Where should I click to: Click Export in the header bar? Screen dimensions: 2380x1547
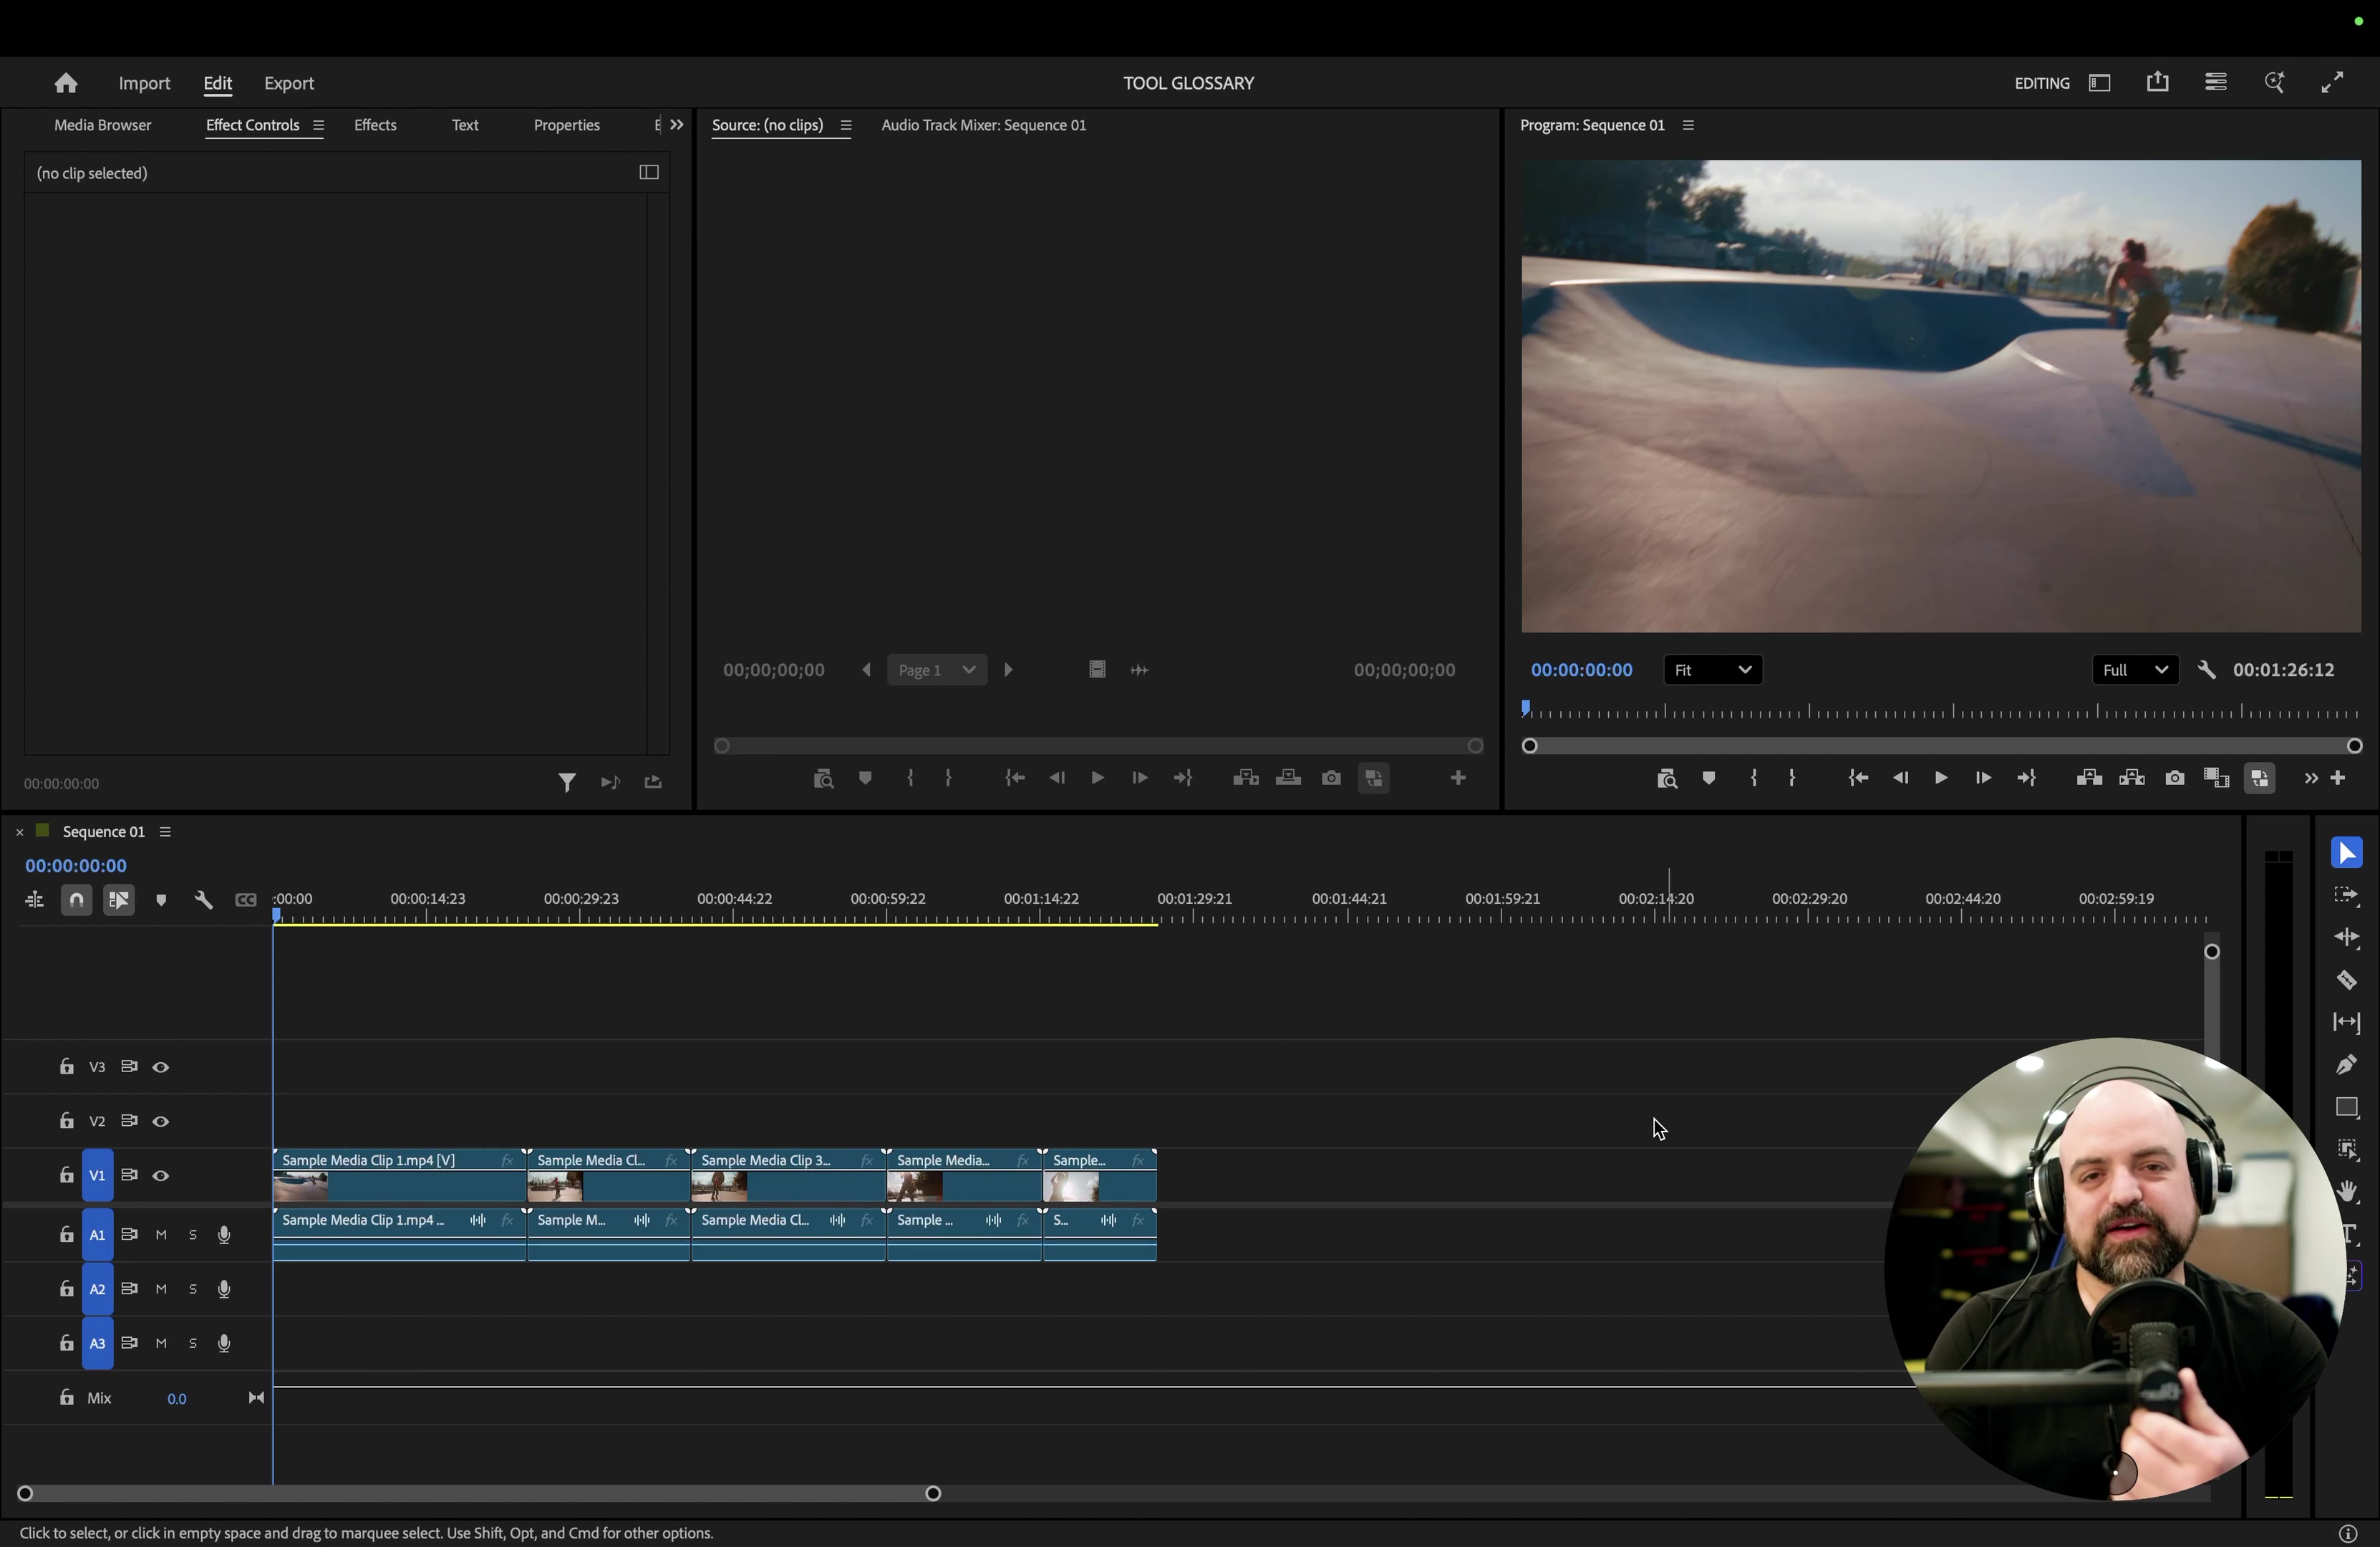tap(289, 84)
